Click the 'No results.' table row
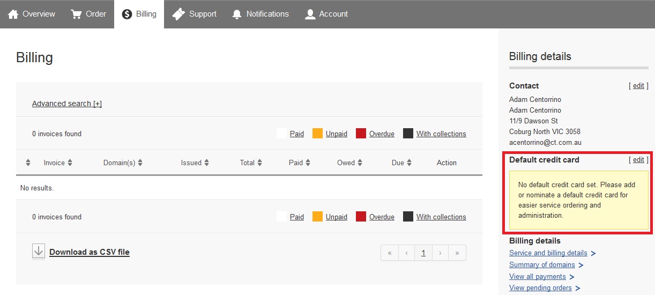The height and width of the screenshot is (295, 655). pos(249,188)
